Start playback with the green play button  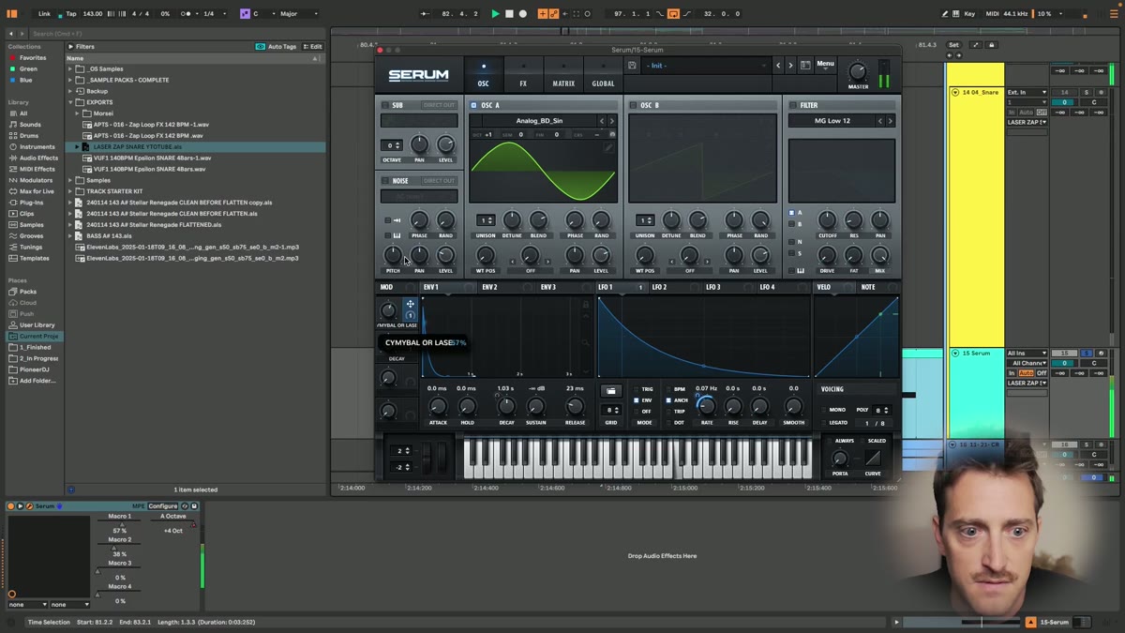[495, 14]
